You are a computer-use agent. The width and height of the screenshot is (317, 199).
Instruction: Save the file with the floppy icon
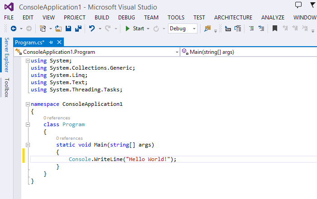coord(68,28)
